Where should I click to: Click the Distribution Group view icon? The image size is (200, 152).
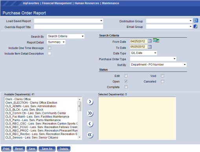click(196, 20)
